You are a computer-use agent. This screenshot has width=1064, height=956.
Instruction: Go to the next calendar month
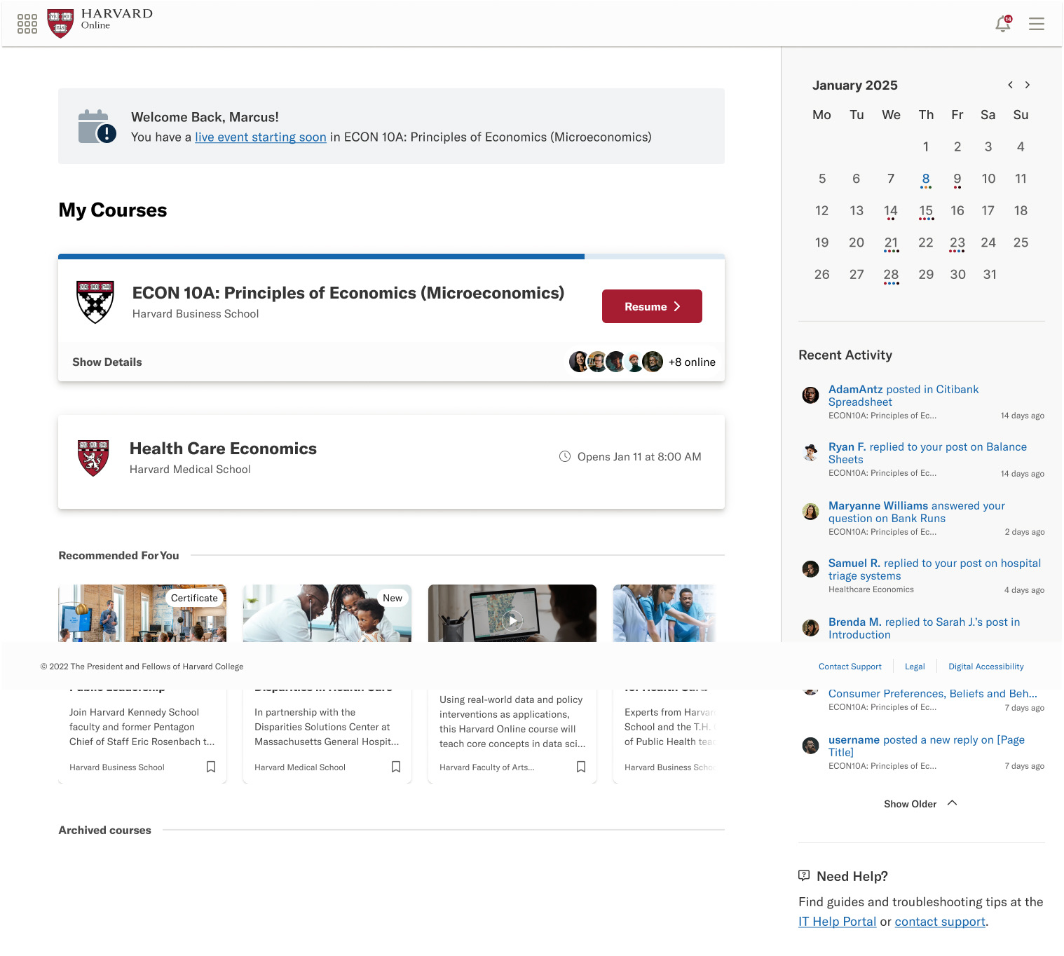pyautogui.click(x=1028, y=85)
